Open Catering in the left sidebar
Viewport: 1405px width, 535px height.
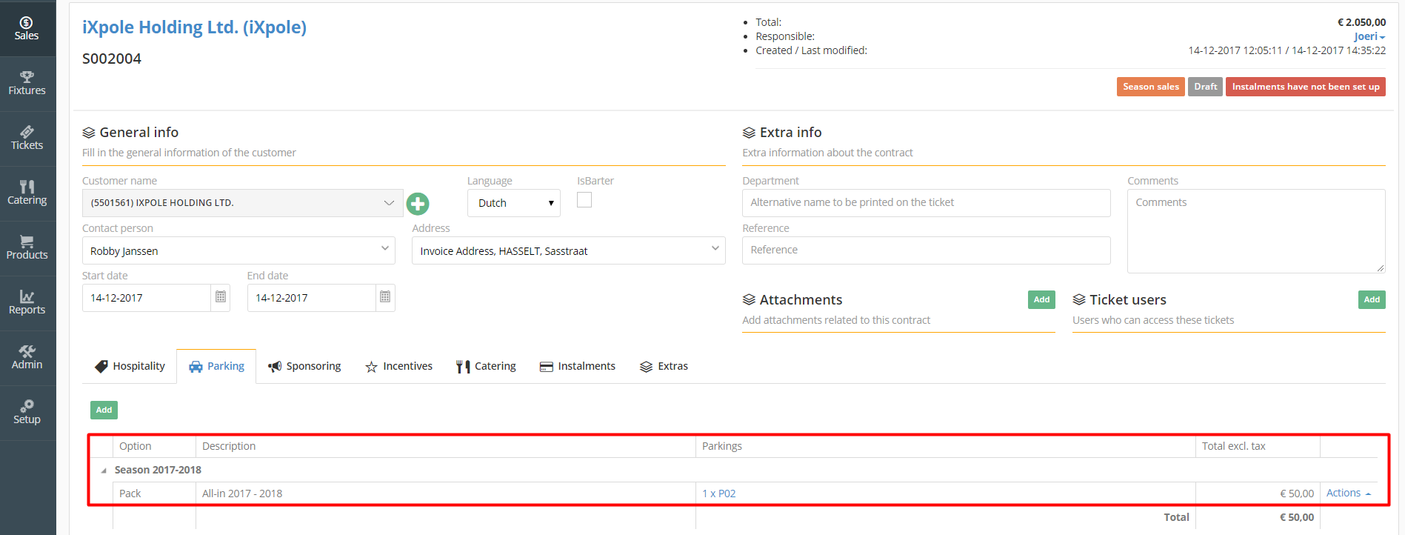(27, 193)
